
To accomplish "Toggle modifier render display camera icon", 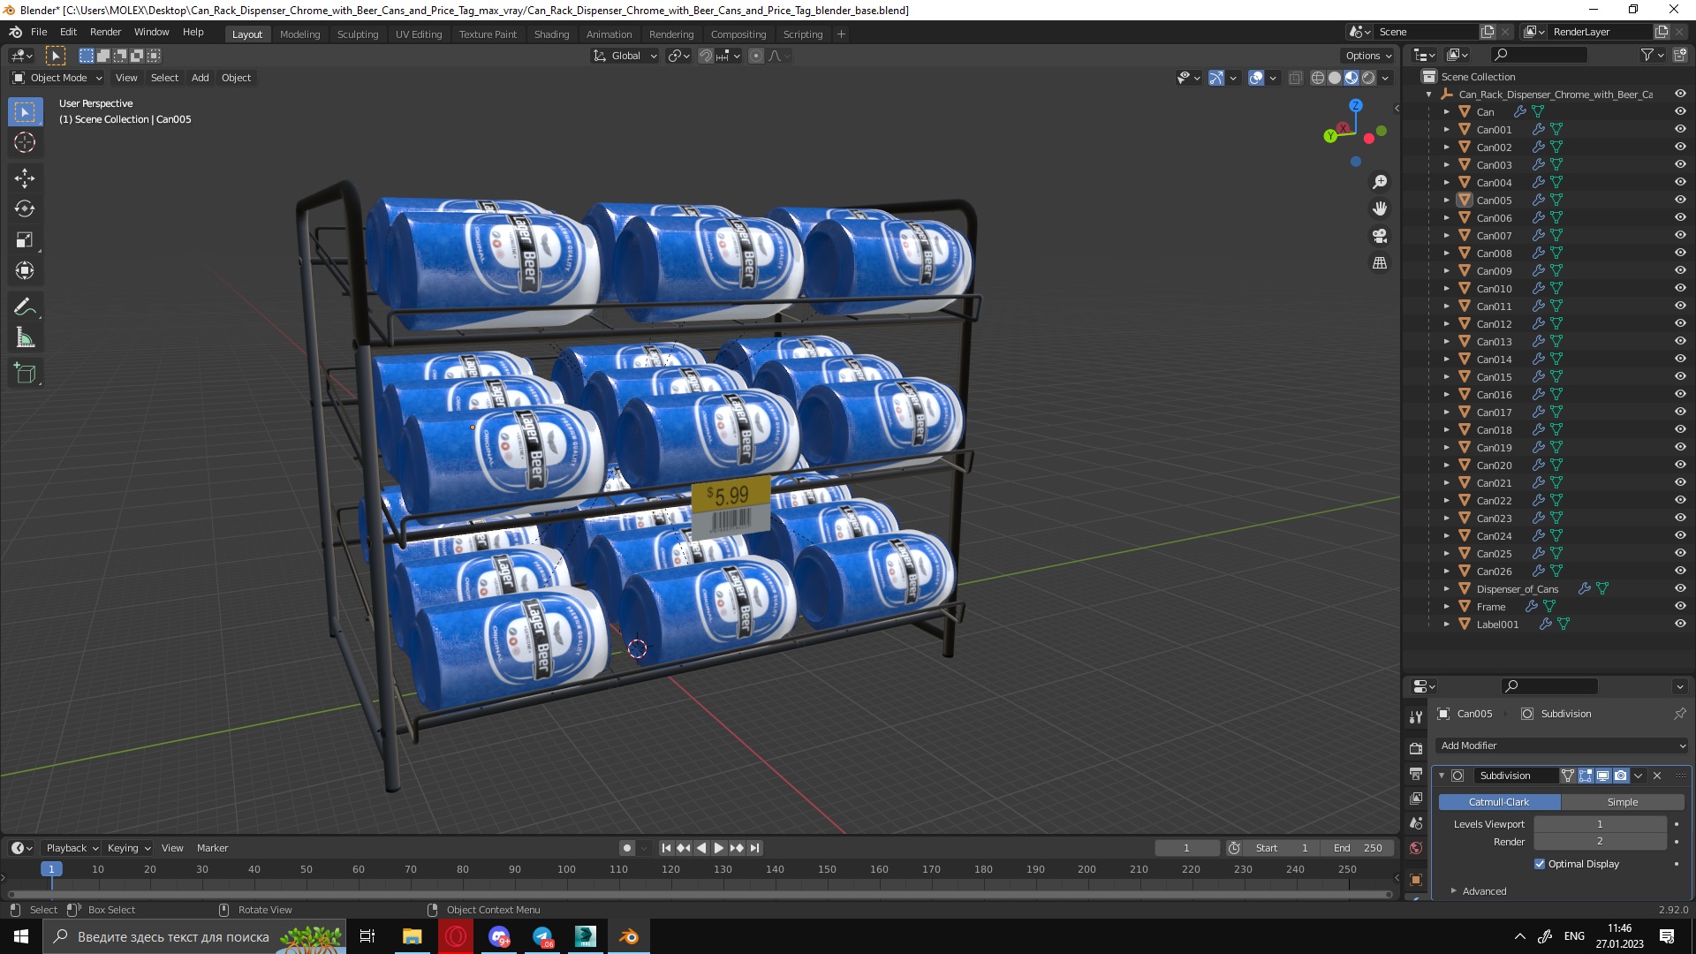I will pyautogui.click(x=1620, y=776).
